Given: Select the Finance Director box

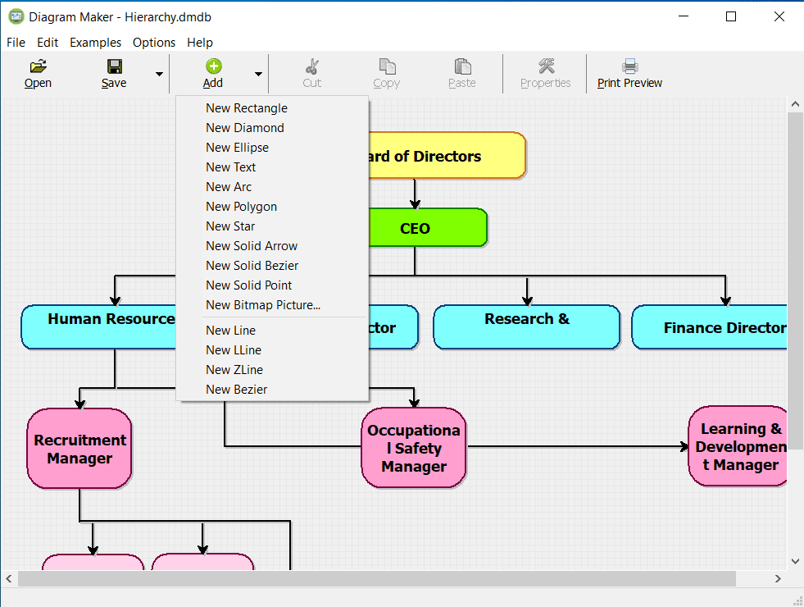Looking at the screenshot, I should 709,327.
